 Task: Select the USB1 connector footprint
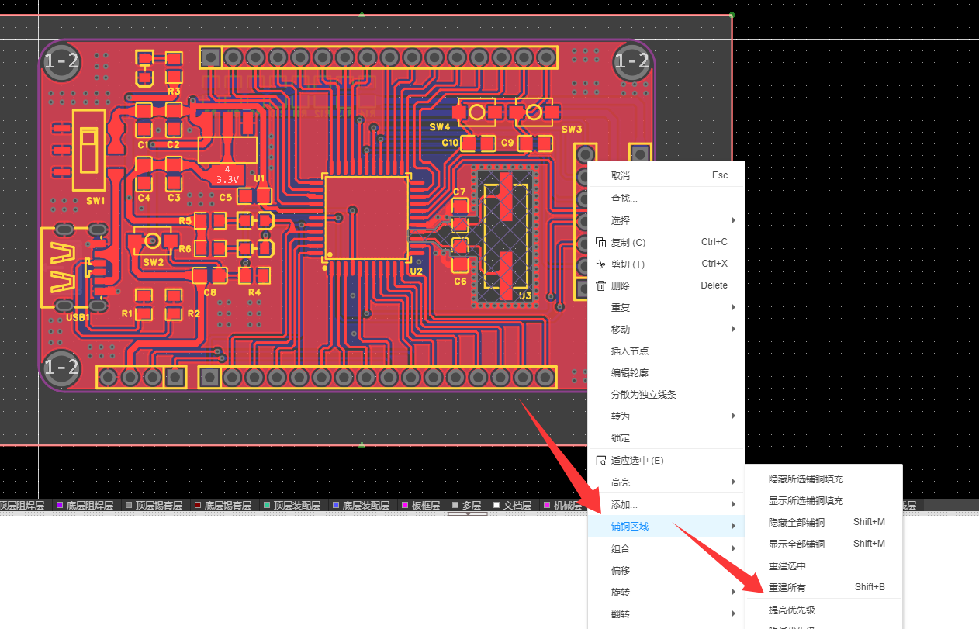(74, 266)
